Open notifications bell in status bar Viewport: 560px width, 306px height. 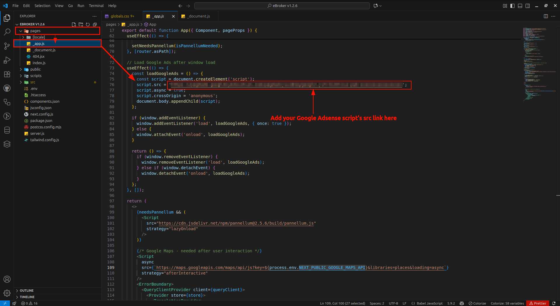[554, 303]
